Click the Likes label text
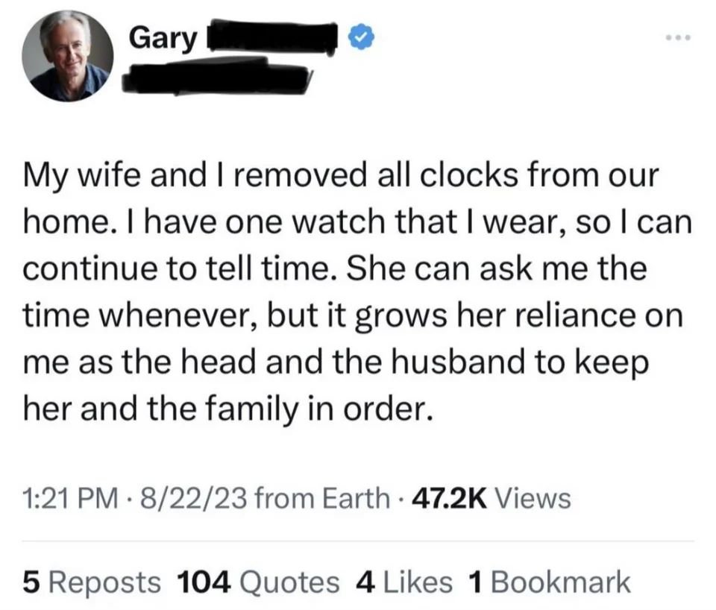The image size is (716, 610). (415, 582)
